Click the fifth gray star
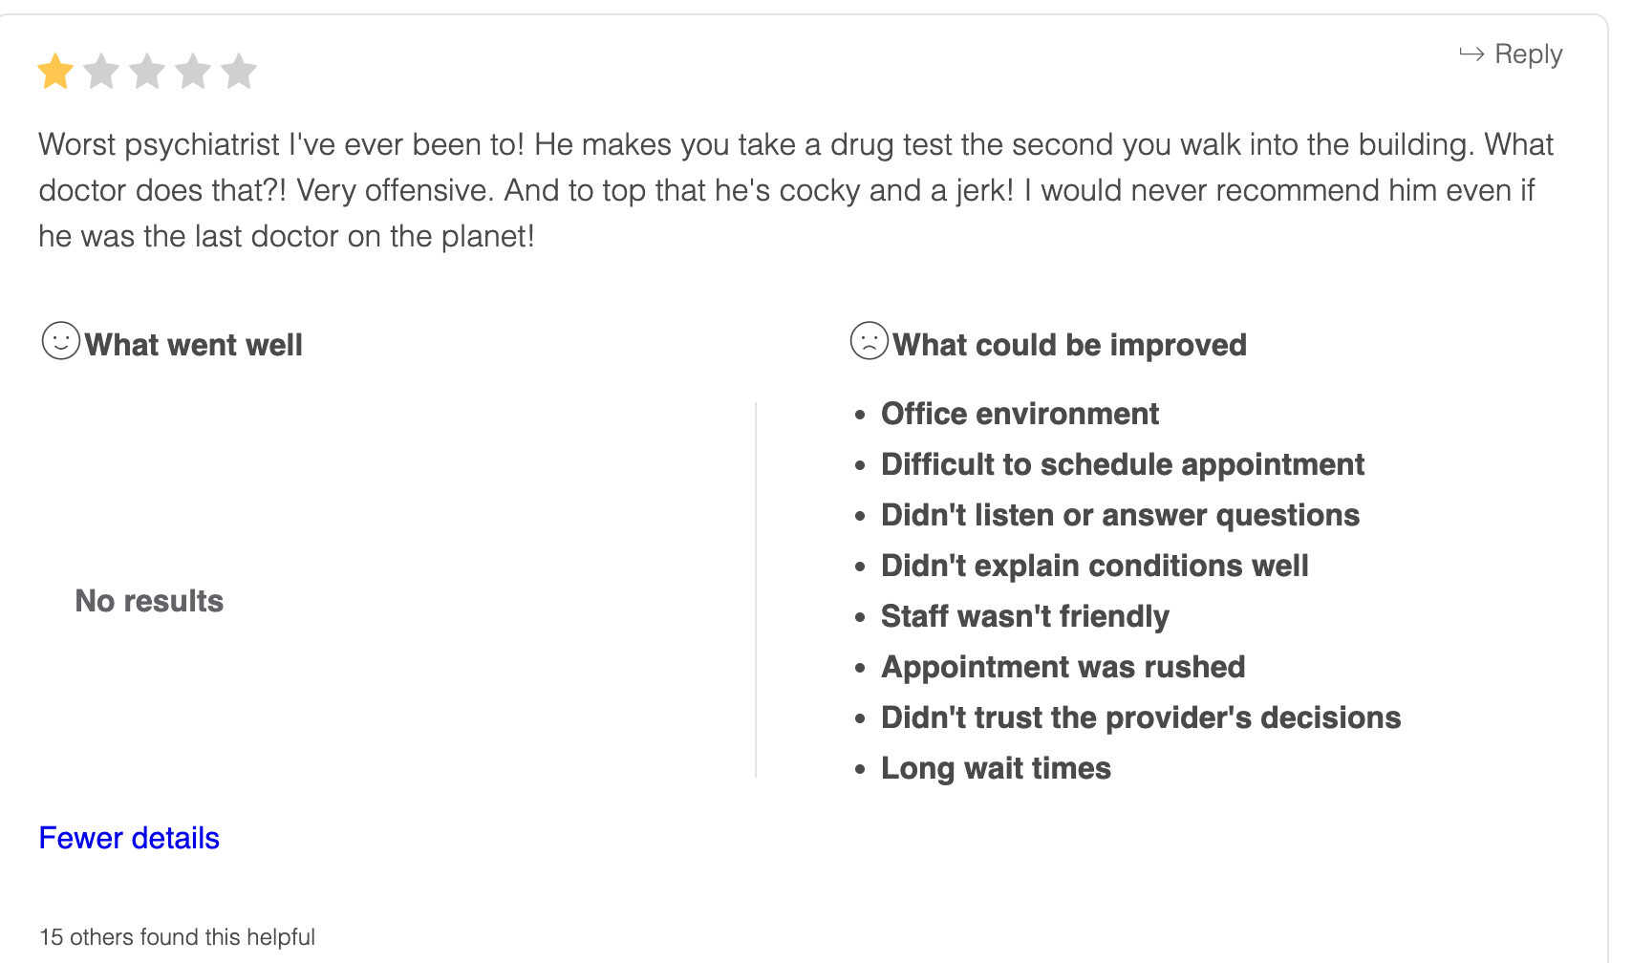 click(239, 72)
